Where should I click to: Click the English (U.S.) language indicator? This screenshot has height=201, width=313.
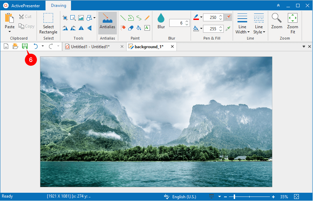point(184,197)
